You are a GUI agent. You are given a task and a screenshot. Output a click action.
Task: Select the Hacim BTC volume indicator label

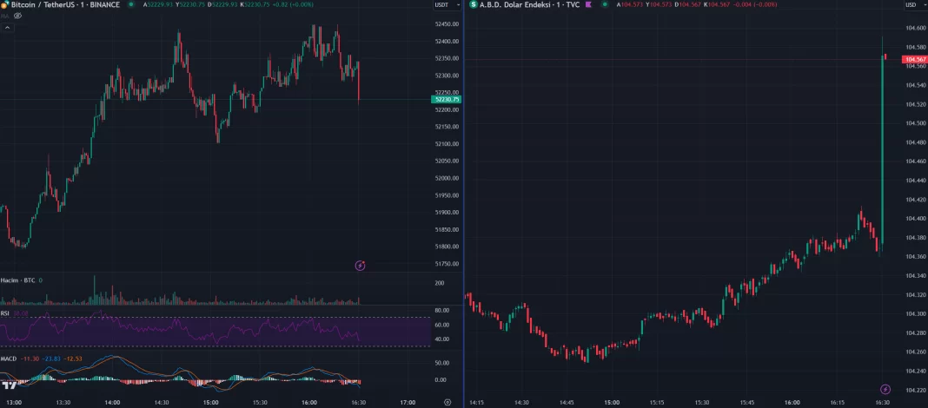[x=17, y=280]
